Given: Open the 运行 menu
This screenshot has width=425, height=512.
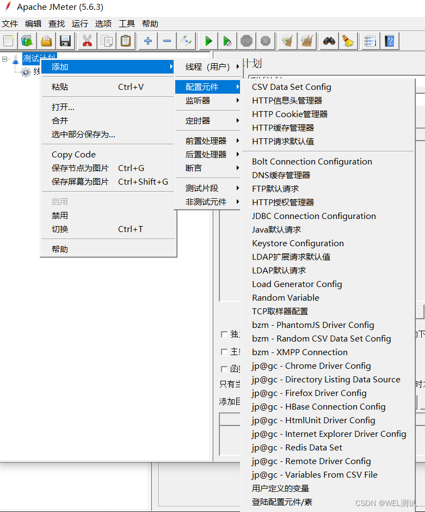Looking at the screenshot, I should [x=80, y=24].
